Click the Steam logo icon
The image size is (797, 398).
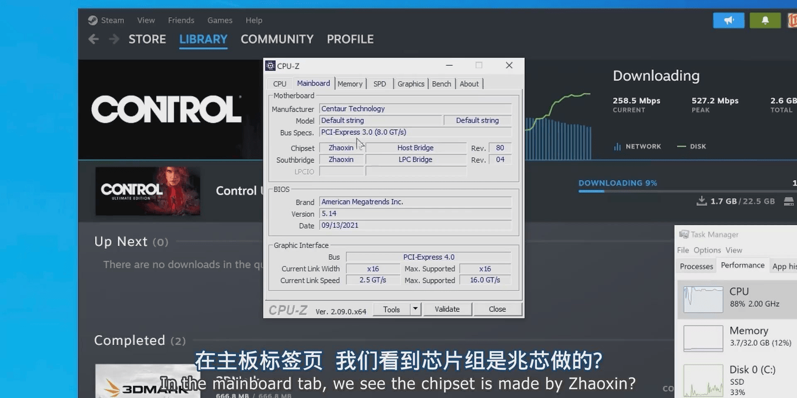pos(92,20)
